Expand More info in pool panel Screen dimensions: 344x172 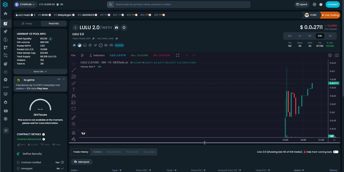pyautogui.click(x=40, y=72)
